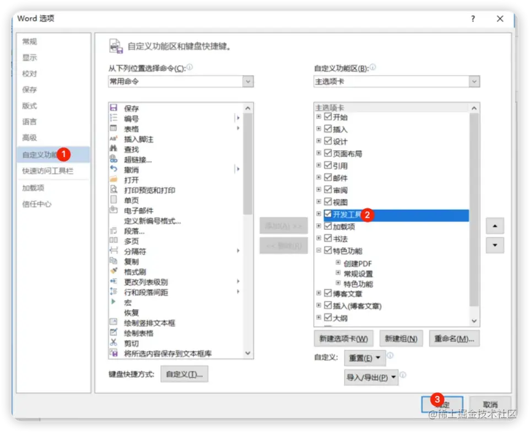Open the 信任中心 category
The width and height of the screenshot is (529, 432).
pyautogui.click(x=37, y=204)
